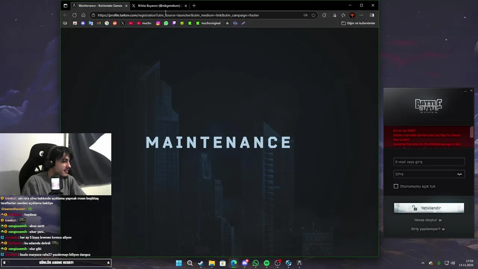Show password with eye icon
The image size is (478, 269).
click(x=460, y=174)
